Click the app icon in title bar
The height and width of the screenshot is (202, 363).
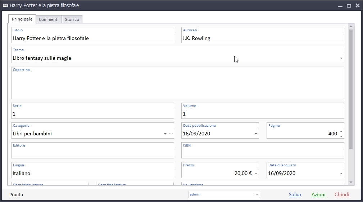pyautogui.click(x=5, y=6)
